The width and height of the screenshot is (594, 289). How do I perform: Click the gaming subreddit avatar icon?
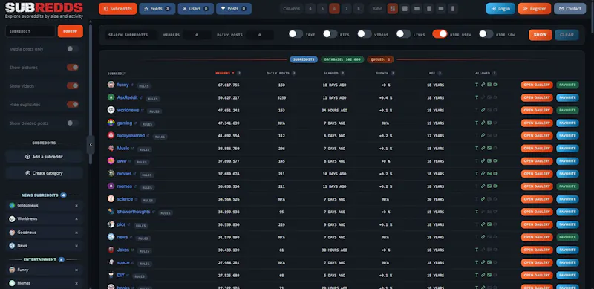111,123
